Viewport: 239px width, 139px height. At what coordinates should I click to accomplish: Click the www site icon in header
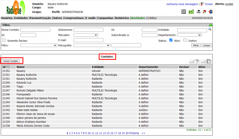[x=184, y=12]
